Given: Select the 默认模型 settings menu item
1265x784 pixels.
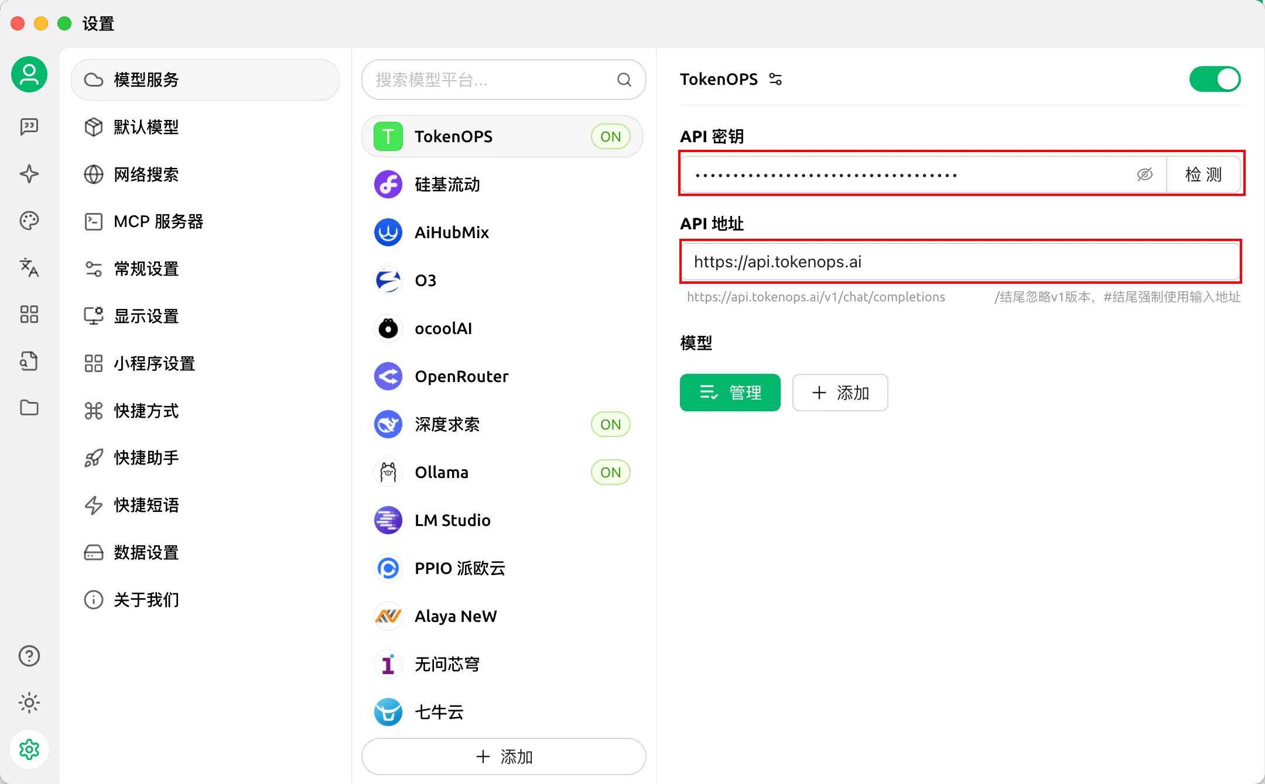Looking at the screenshot, I should tap(146, 127).
